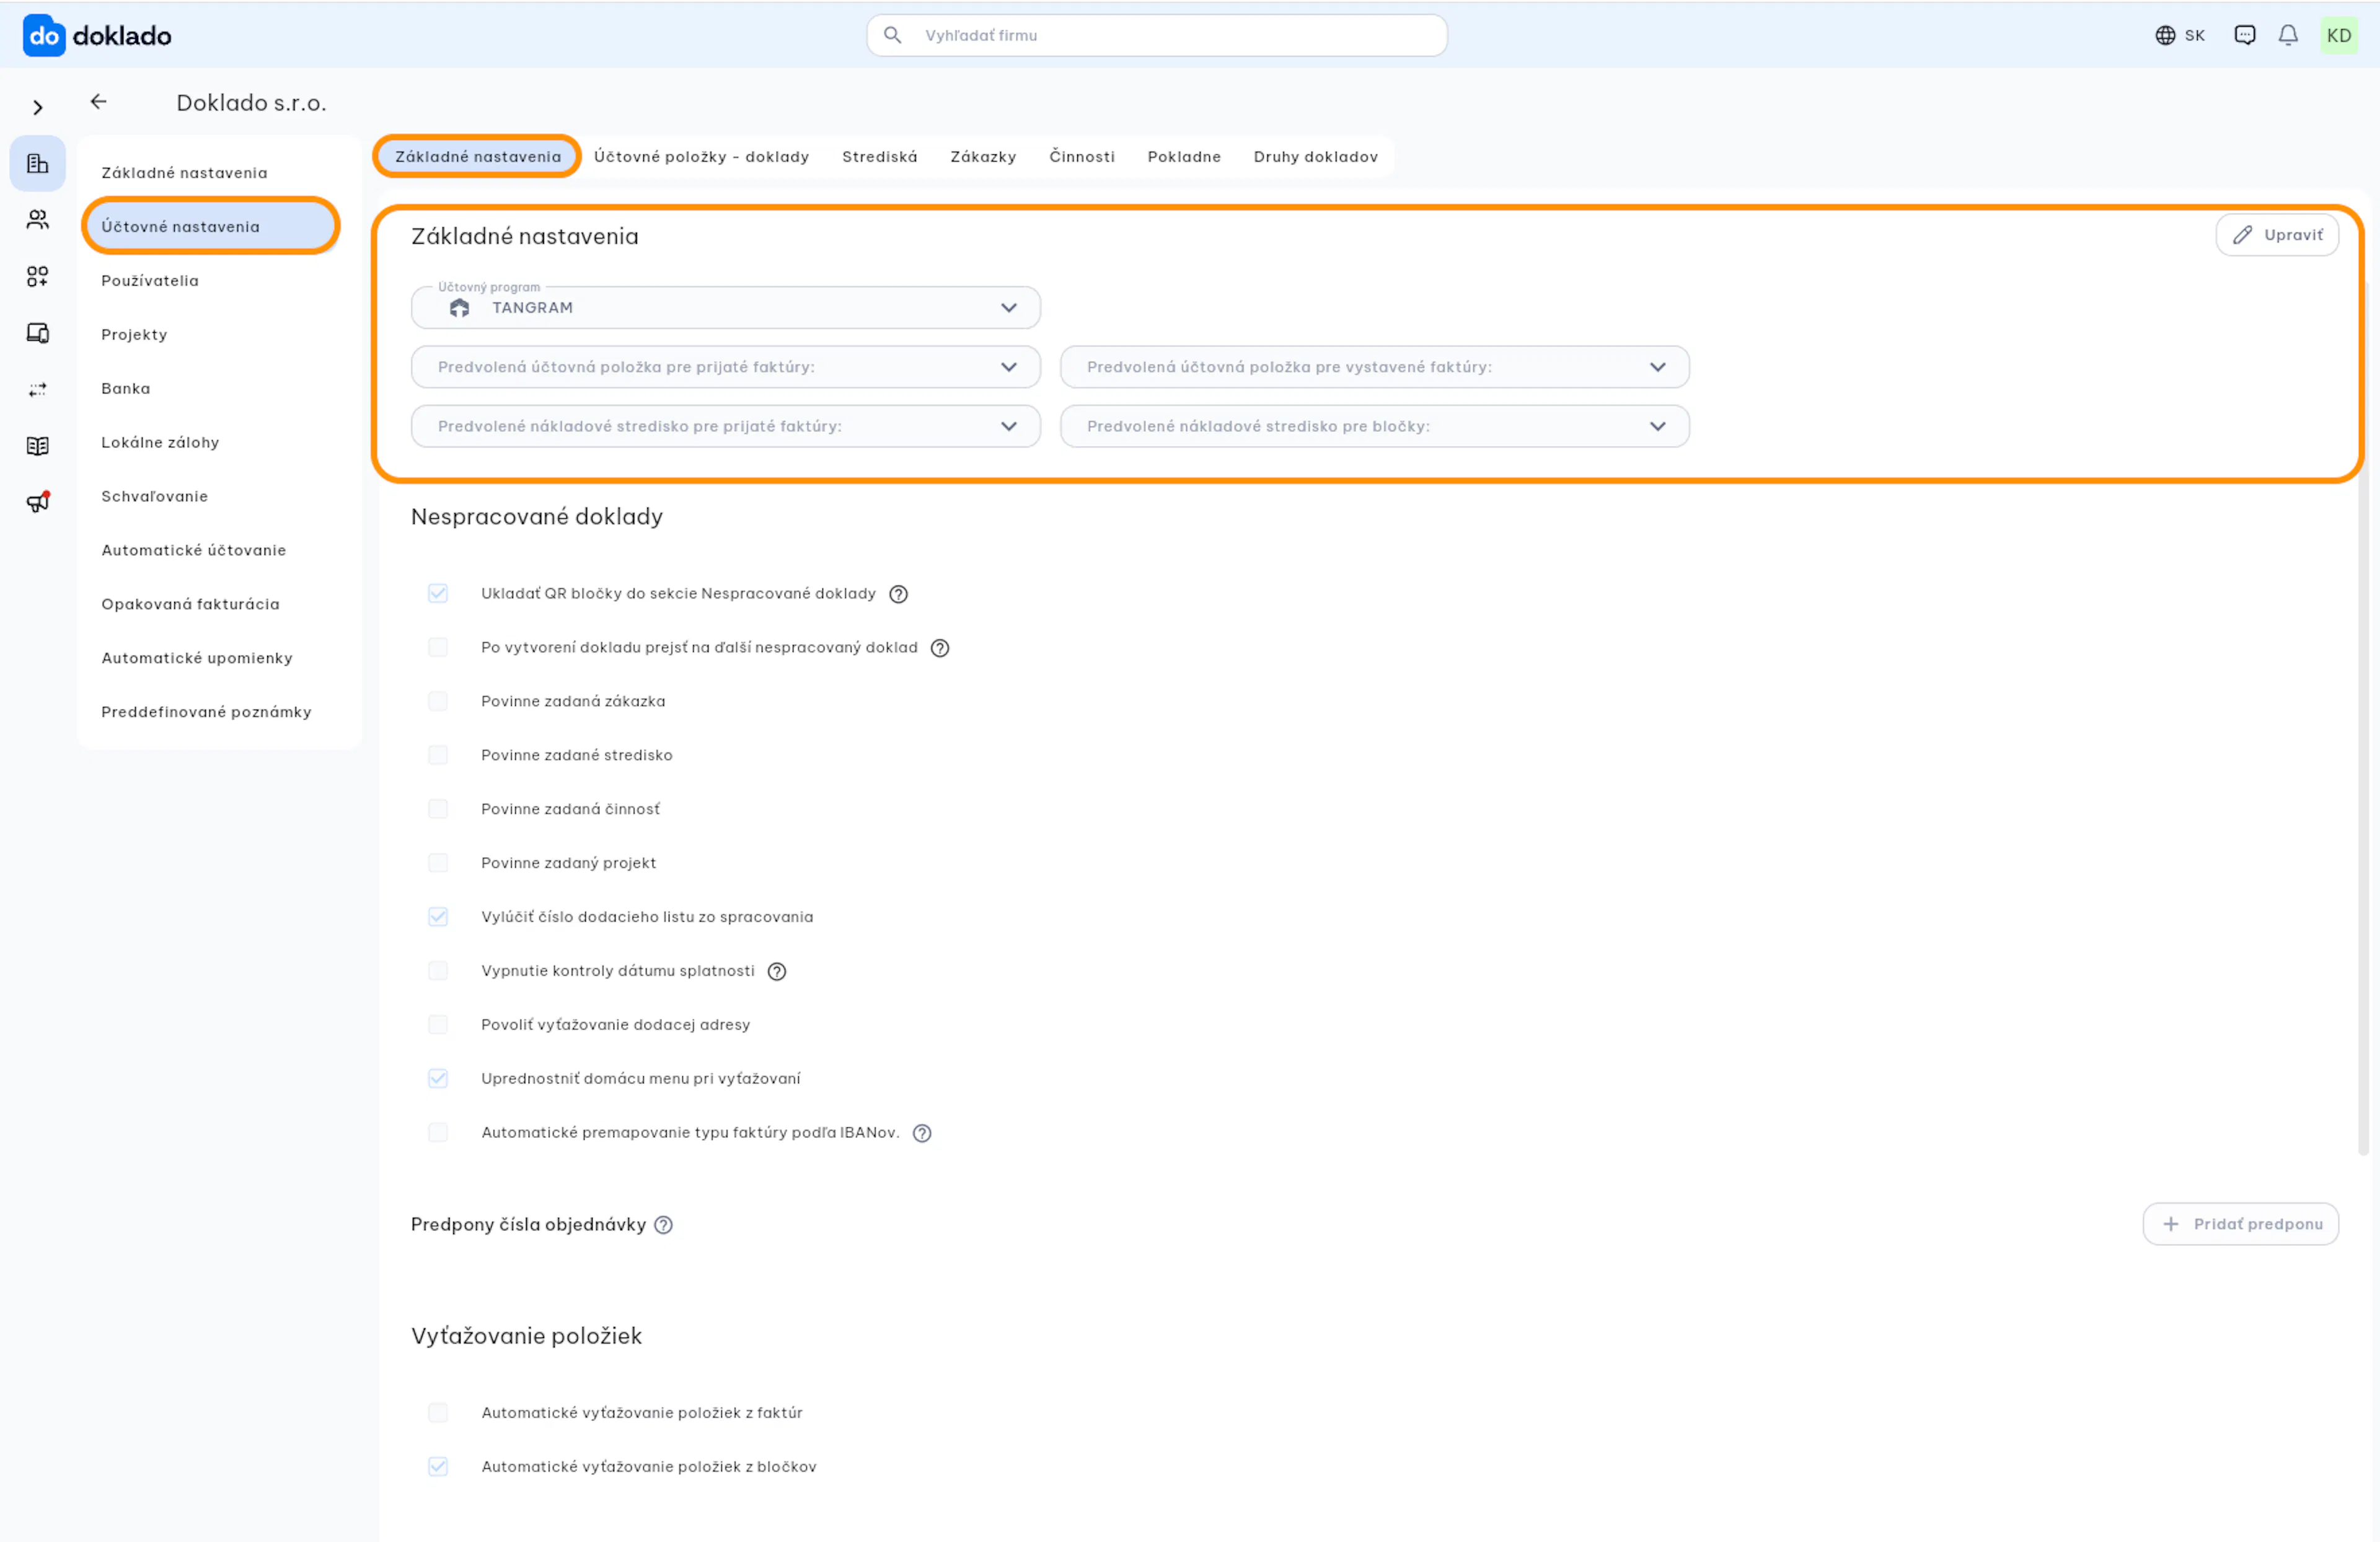Click 'Pridať predponu' button
Image resolution: width=2380 pixels, height=1542 pixels.
pos(2240,1224)
